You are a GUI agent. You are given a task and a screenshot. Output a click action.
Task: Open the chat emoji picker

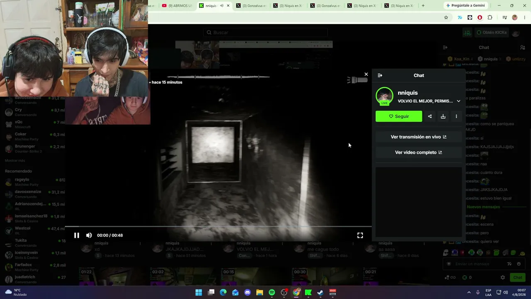pyautogui.click(x=519, y=264)
